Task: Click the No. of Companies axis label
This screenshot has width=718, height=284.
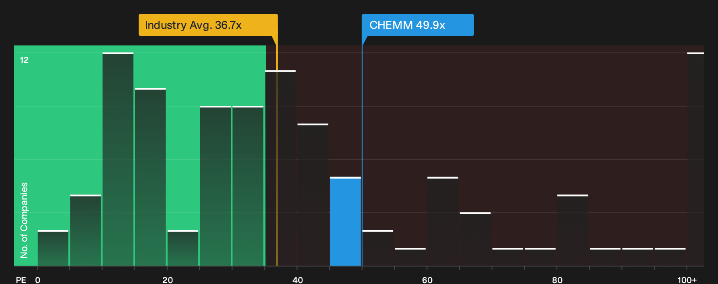Action: click(x=24, y=220)
